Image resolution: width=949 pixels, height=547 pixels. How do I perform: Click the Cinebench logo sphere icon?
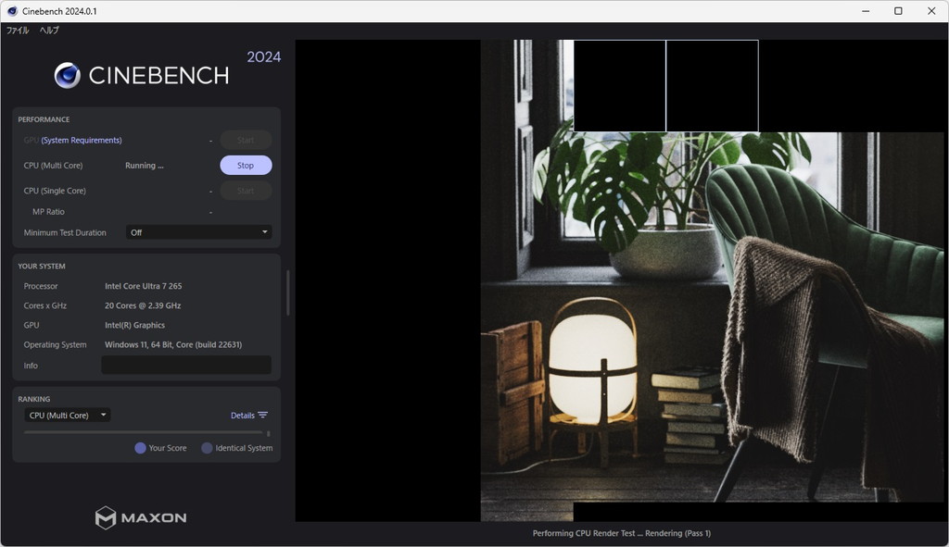[67, 76]
